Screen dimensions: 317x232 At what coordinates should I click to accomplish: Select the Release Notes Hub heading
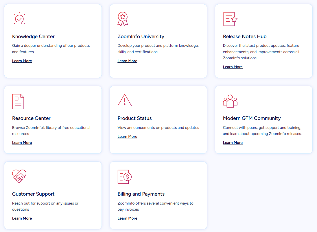click(245, 36)
